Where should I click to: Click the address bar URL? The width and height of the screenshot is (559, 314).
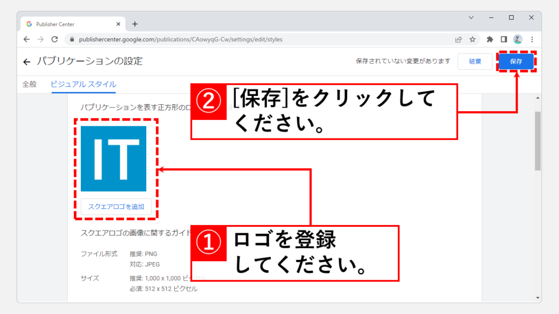(181, 39)
